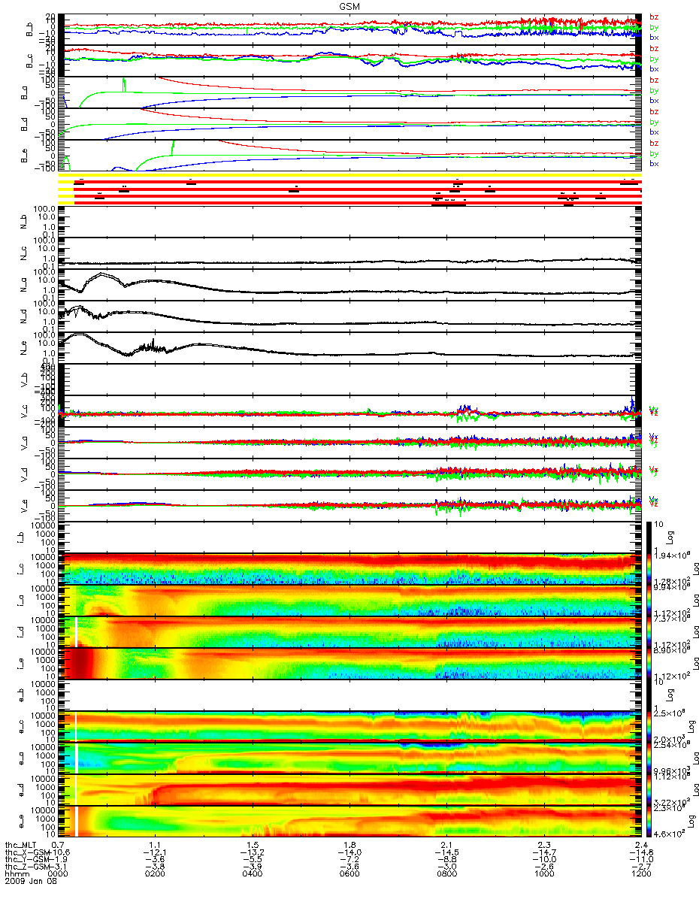Click the e_d electron energy spectrogram

pyautogui.click(x=349, y=790)
